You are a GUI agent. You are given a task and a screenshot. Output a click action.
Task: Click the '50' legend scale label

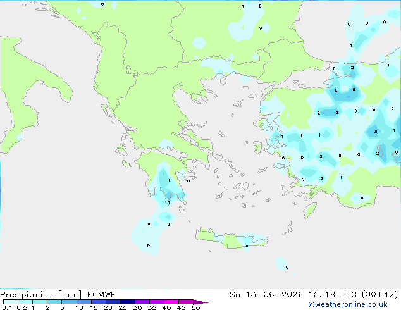[195, 307]
